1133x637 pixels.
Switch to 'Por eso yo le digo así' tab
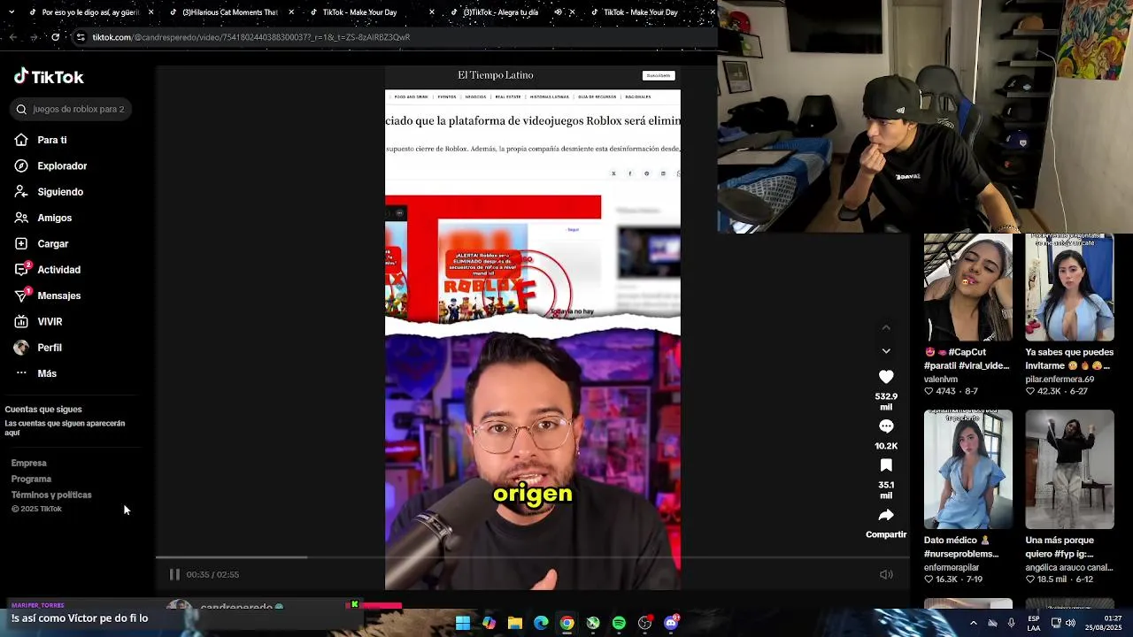pos(91,12)
